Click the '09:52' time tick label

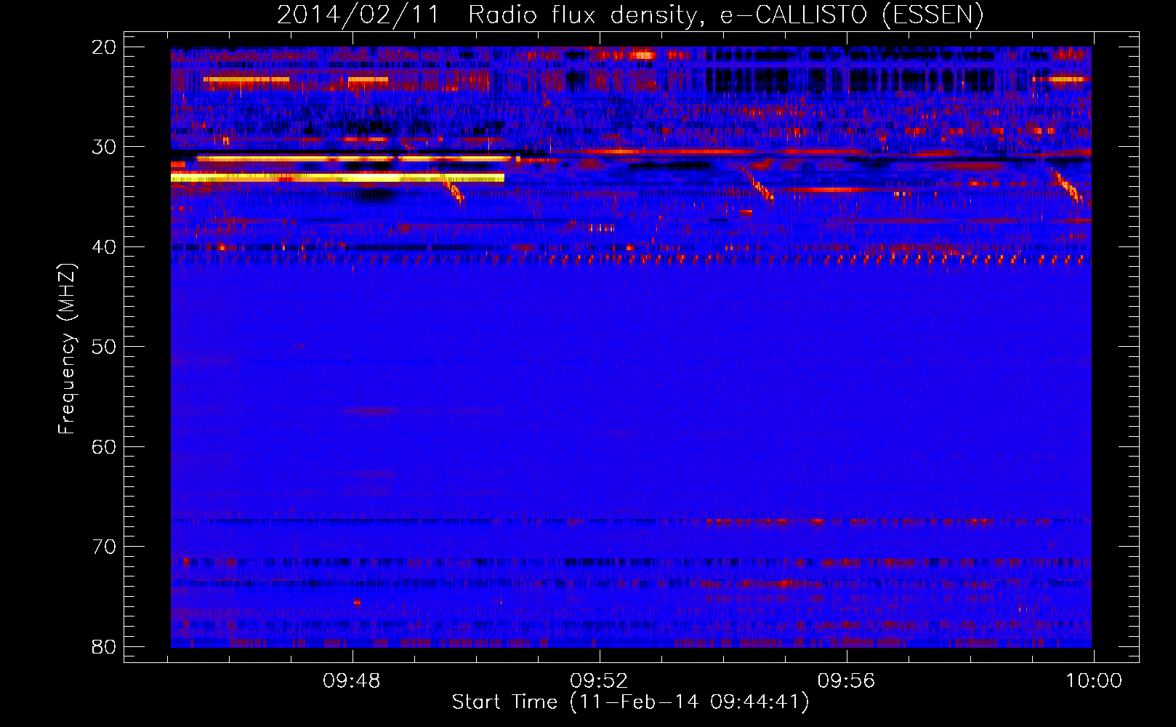599,681
